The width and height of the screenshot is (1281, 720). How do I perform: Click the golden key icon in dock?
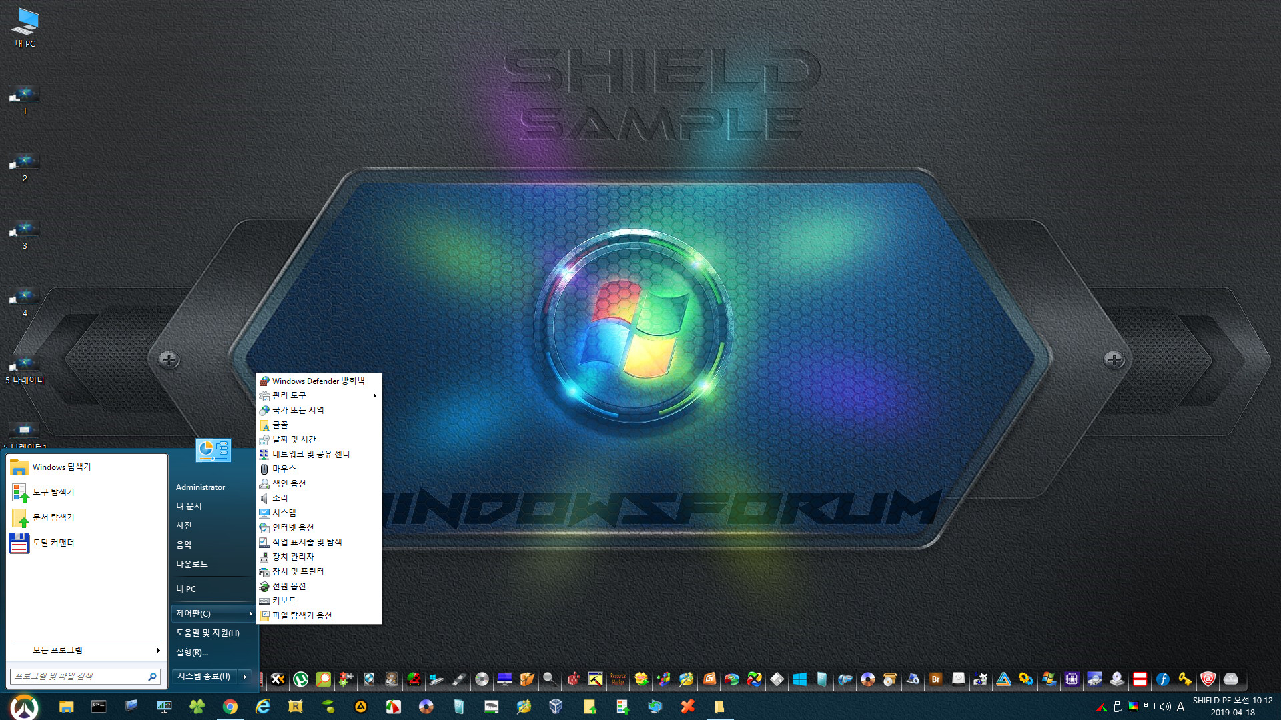pyautogui.click(x=1185, y=679)
